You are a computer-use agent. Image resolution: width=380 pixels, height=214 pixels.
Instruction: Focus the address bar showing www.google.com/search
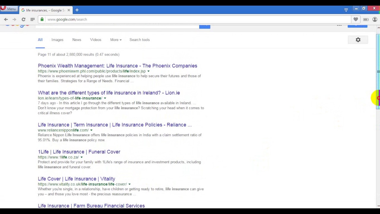click(x=194, y=19)
